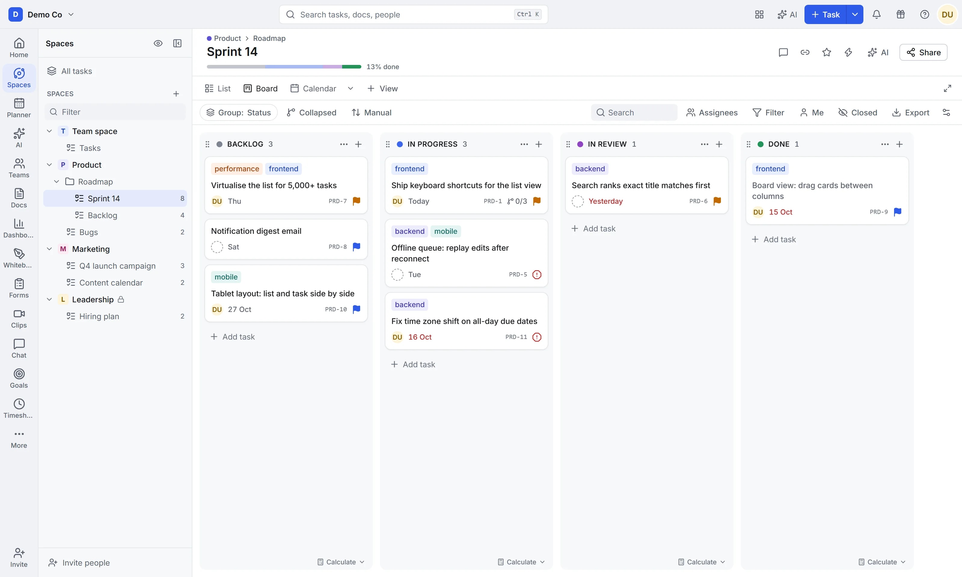Viewport: 962px width, 577px height.
Task: Mark Notification digest email status circle
Action: click(217, 247)
